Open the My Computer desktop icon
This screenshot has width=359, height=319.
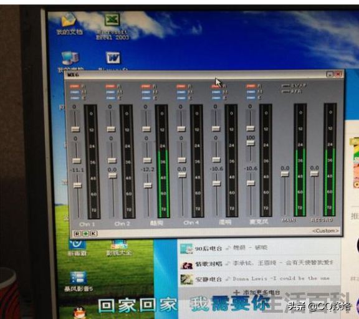[70, 60]
